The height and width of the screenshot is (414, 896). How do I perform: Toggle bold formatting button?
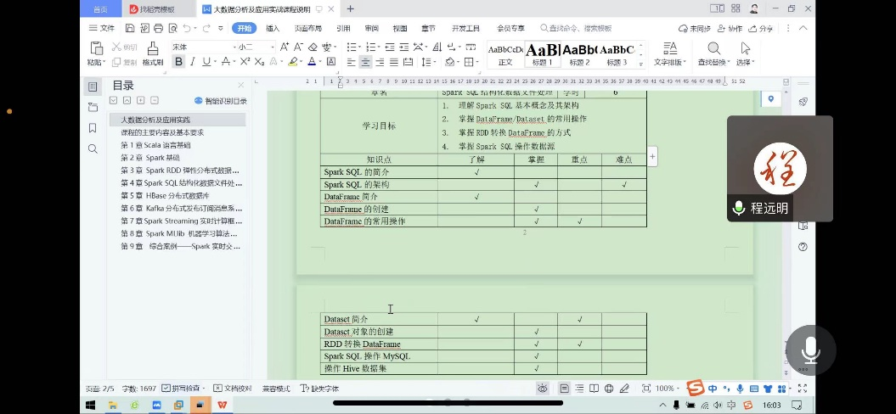(178, 62)
